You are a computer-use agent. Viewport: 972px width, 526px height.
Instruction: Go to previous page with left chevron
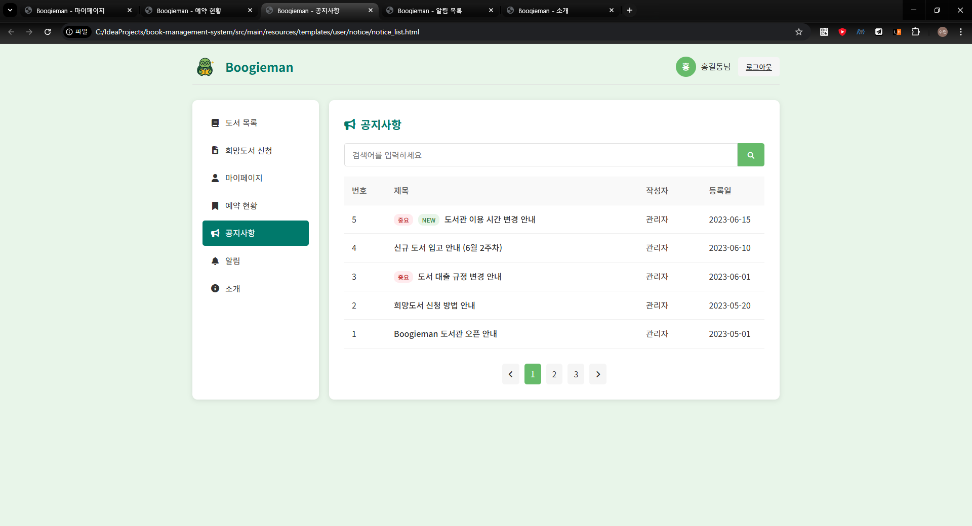tap(510, 374)
